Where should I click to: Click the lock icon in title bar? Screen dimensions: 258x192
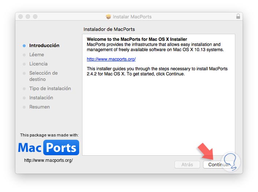(x=238, y=16)
